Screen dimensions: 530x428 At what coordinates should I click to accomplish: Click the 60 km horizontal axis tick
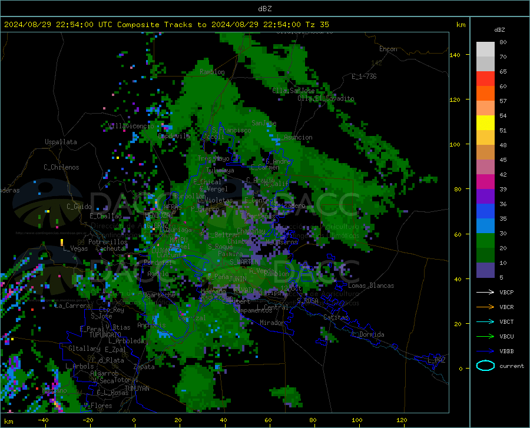pos(268,420)
